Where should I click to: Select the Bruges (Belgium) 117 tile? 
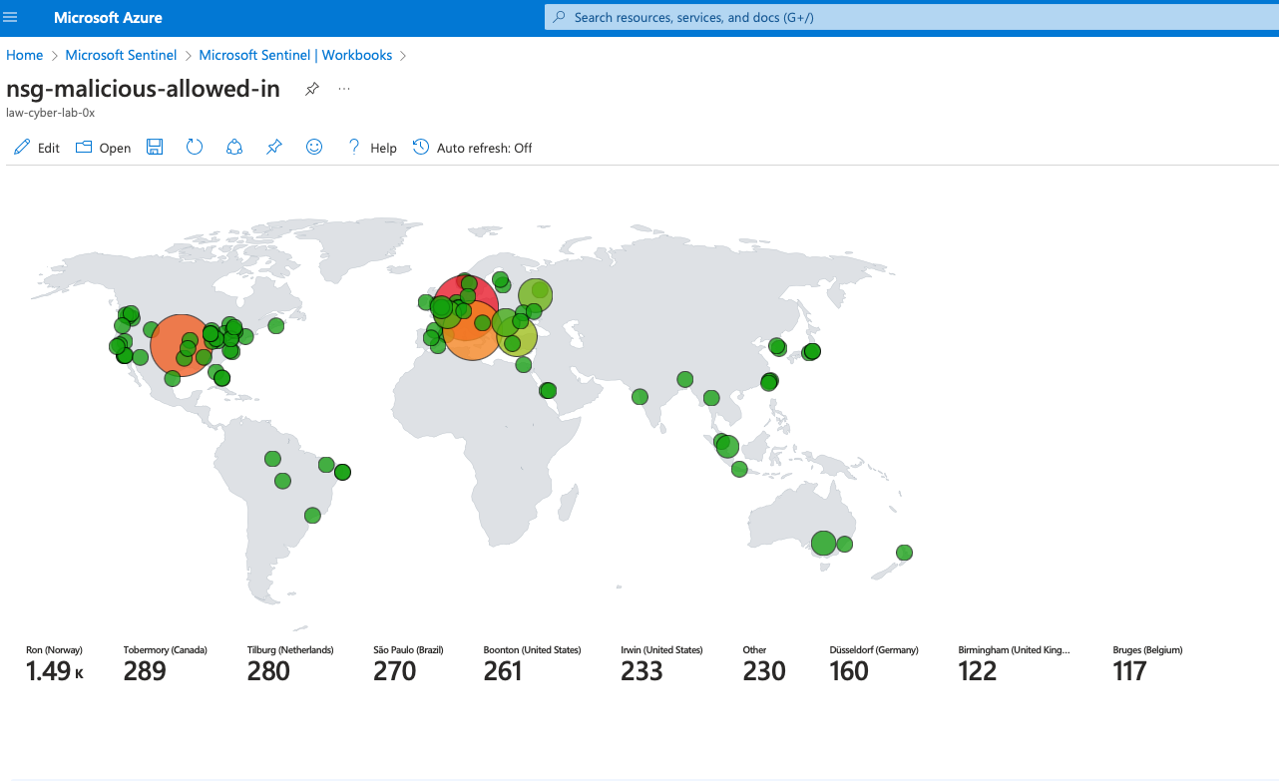tap(1147, 664)
